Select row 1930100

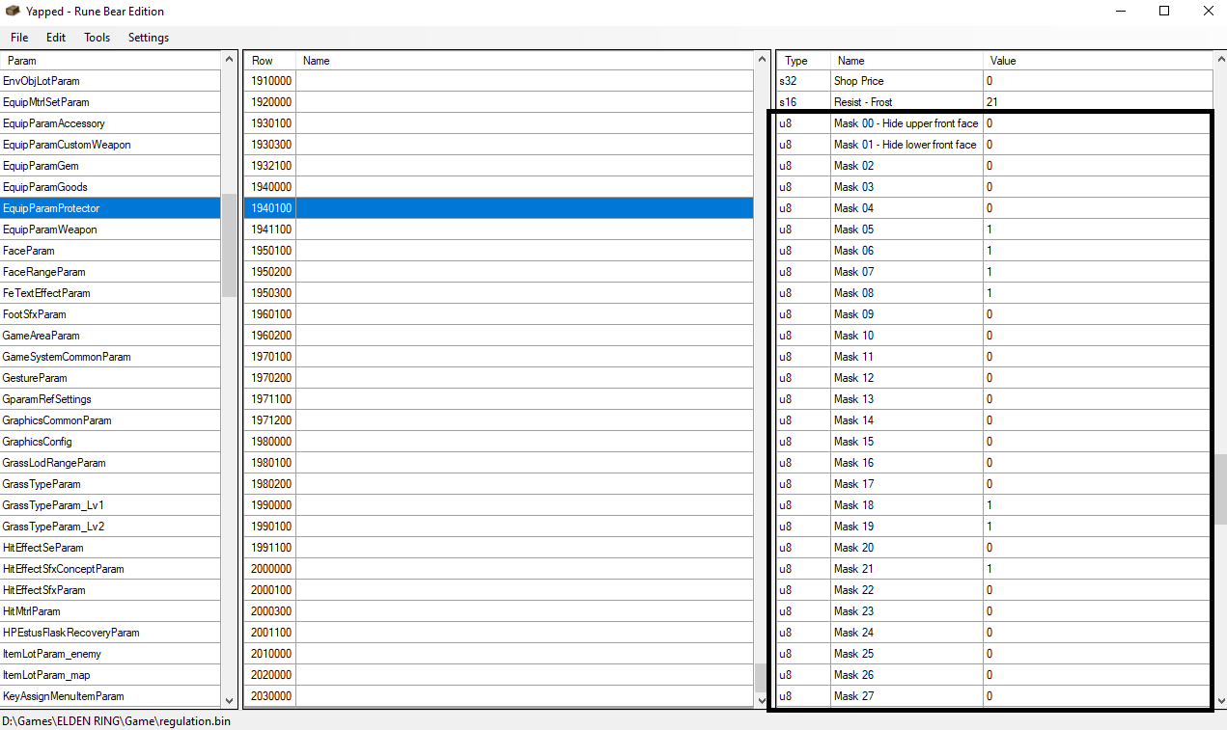(498, 123)
